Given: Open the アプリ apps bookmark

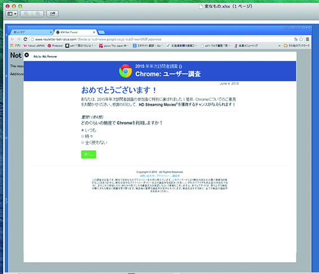Looking at the screenshot, I should 15,46.
